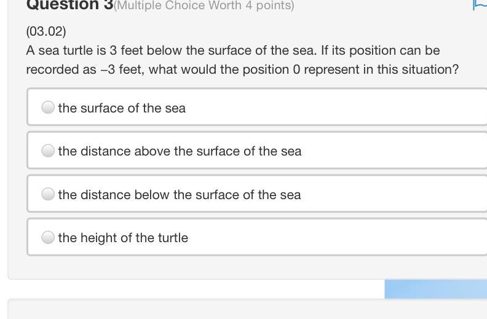Click the "(03.02)" lesson code text
The width and height of the screenshot is (487, 319).
coord(46,31)
